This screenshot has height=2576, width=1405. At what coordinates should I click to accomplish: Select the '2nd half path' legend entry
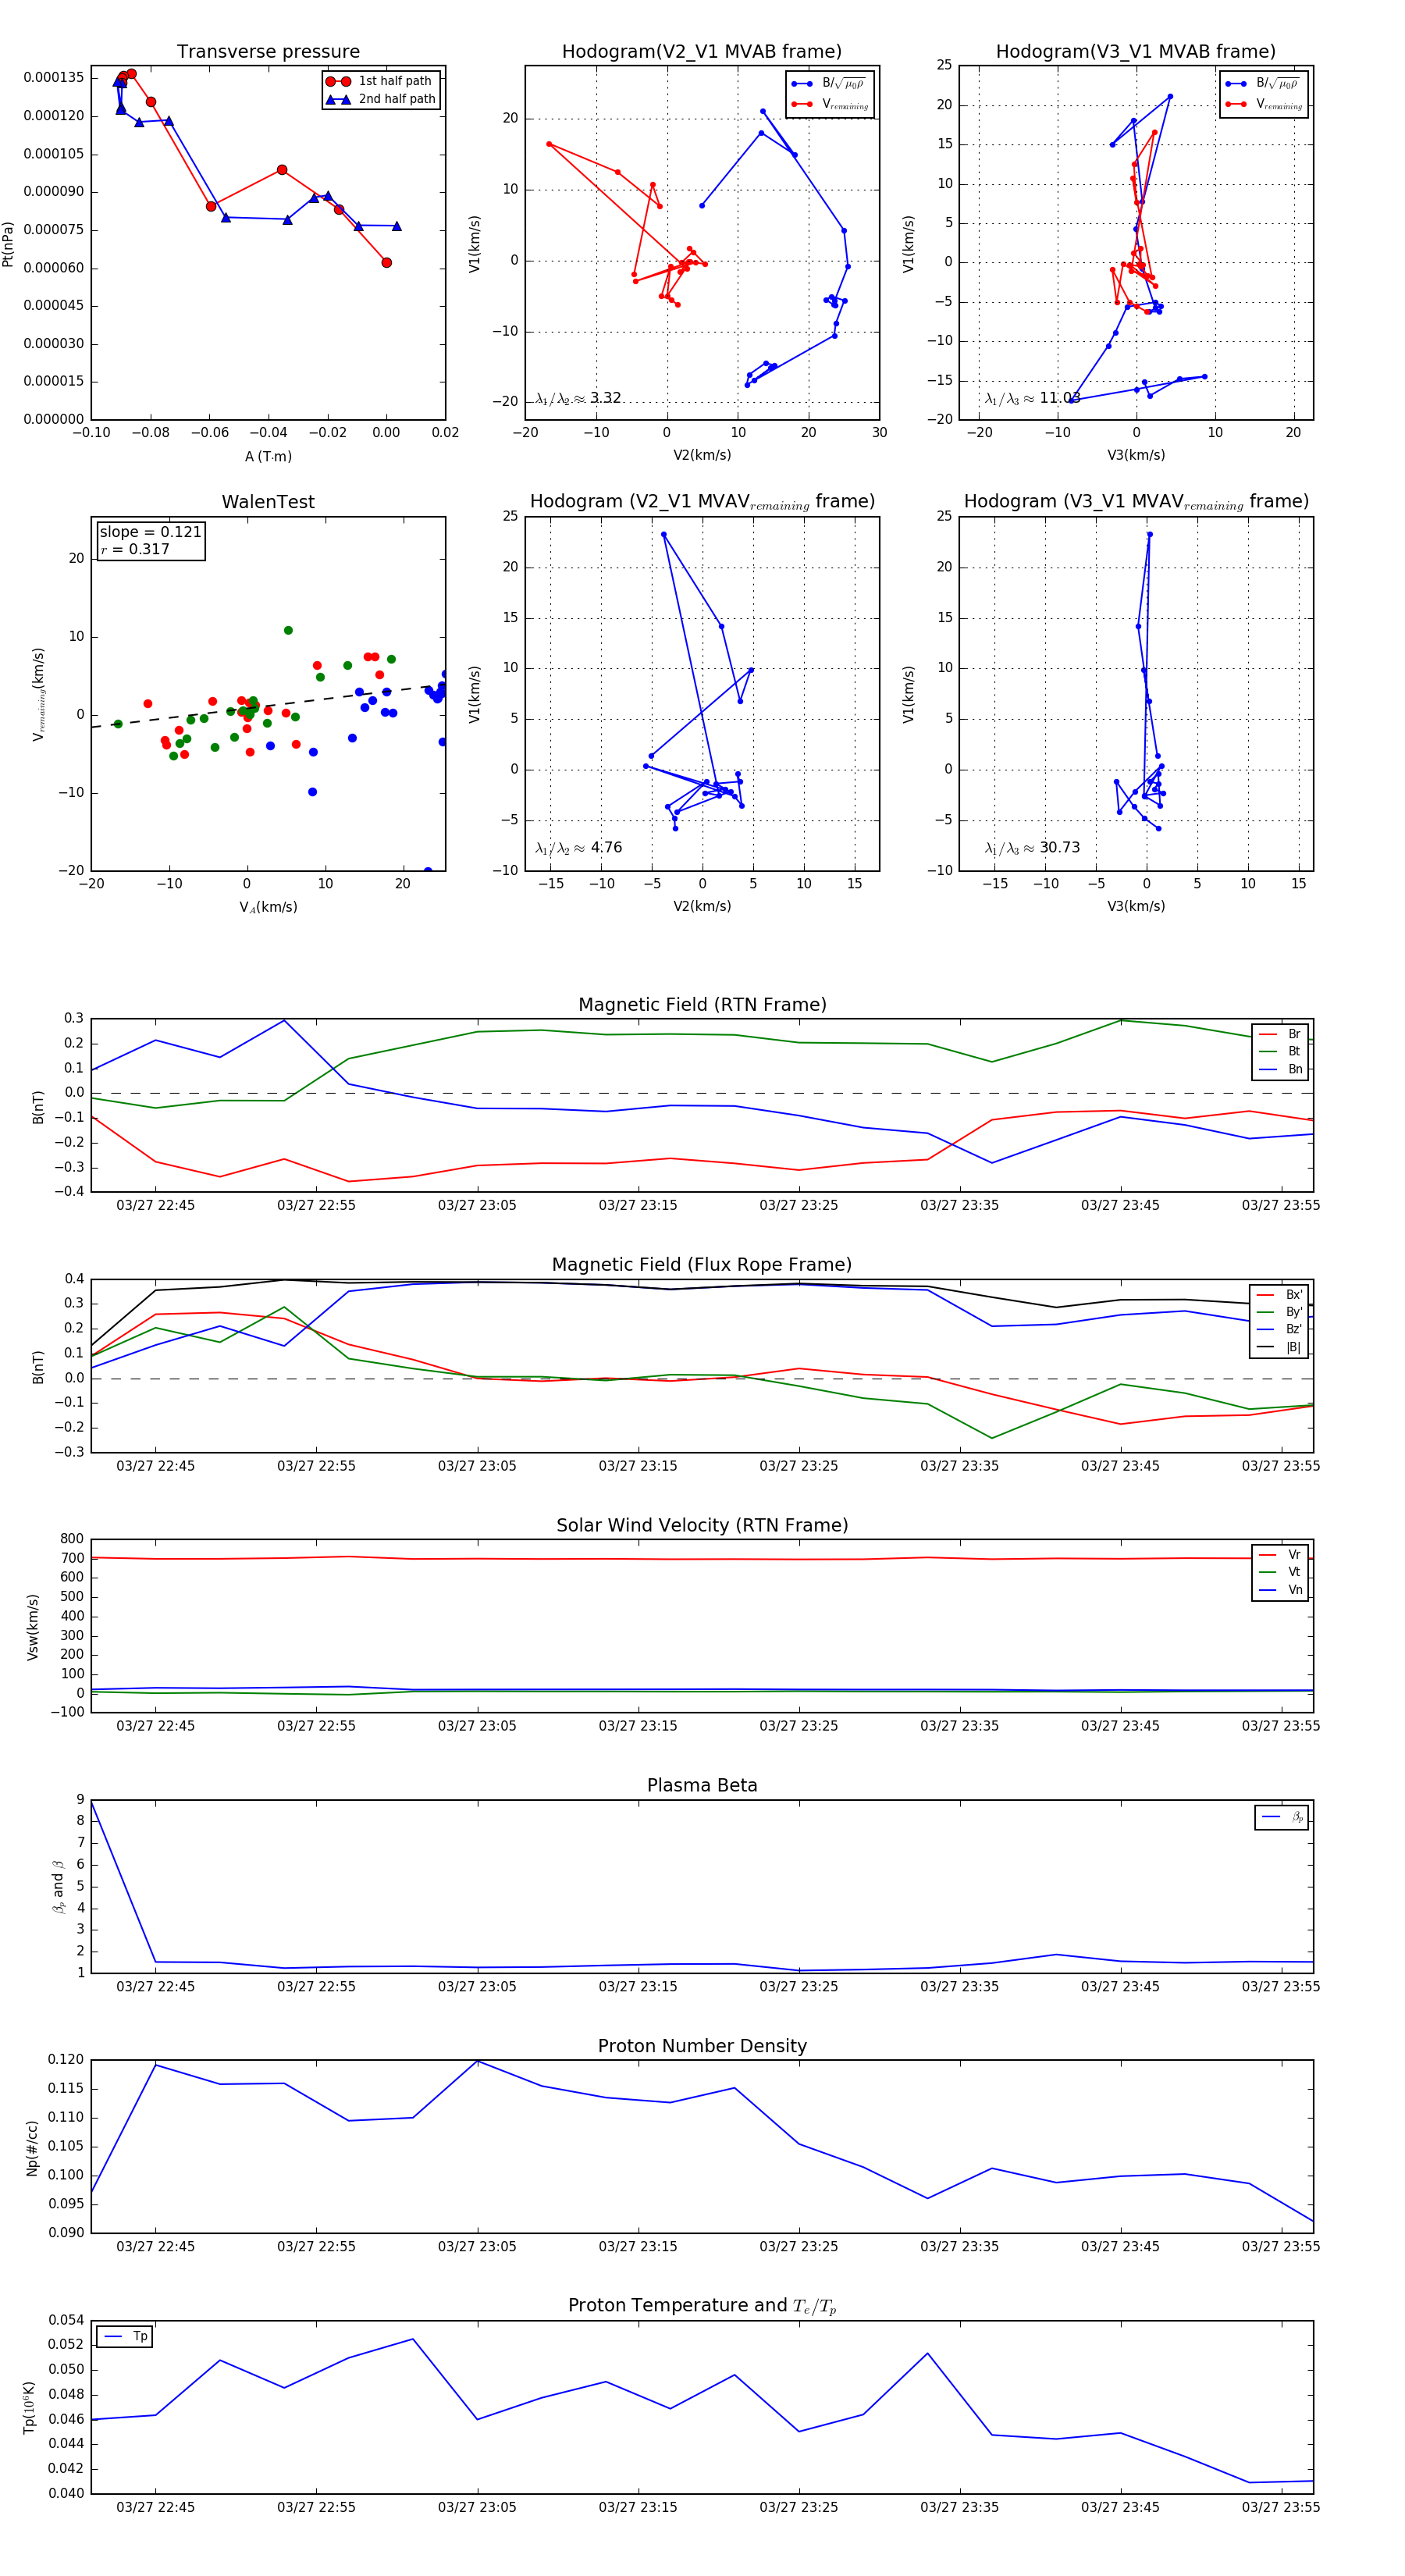click(381, 99)
